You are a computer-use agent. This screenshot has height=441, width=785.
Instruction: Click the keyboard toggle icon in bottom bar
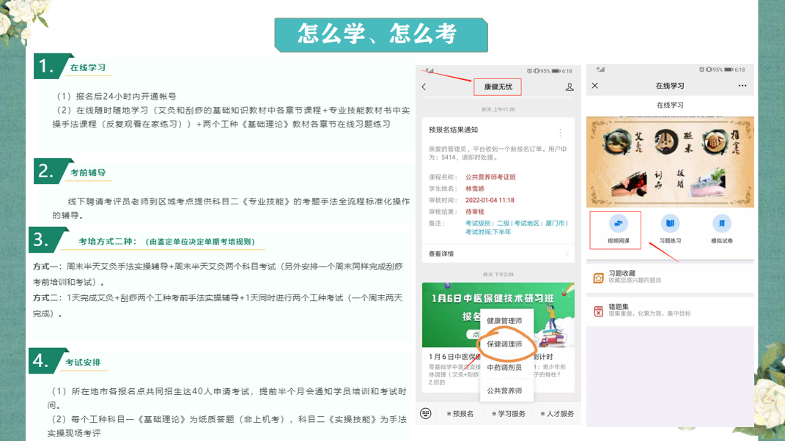[x=426, y=414]
